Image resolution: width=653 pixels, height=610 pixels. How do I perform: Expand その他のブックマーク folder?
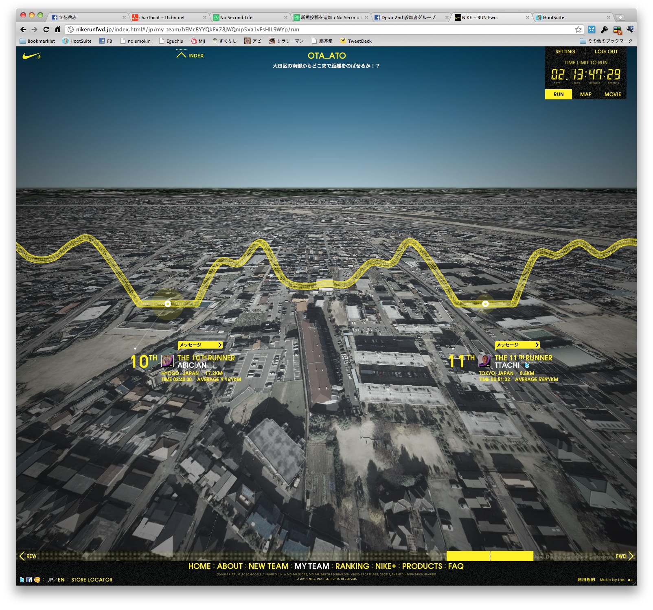(606, 41)
